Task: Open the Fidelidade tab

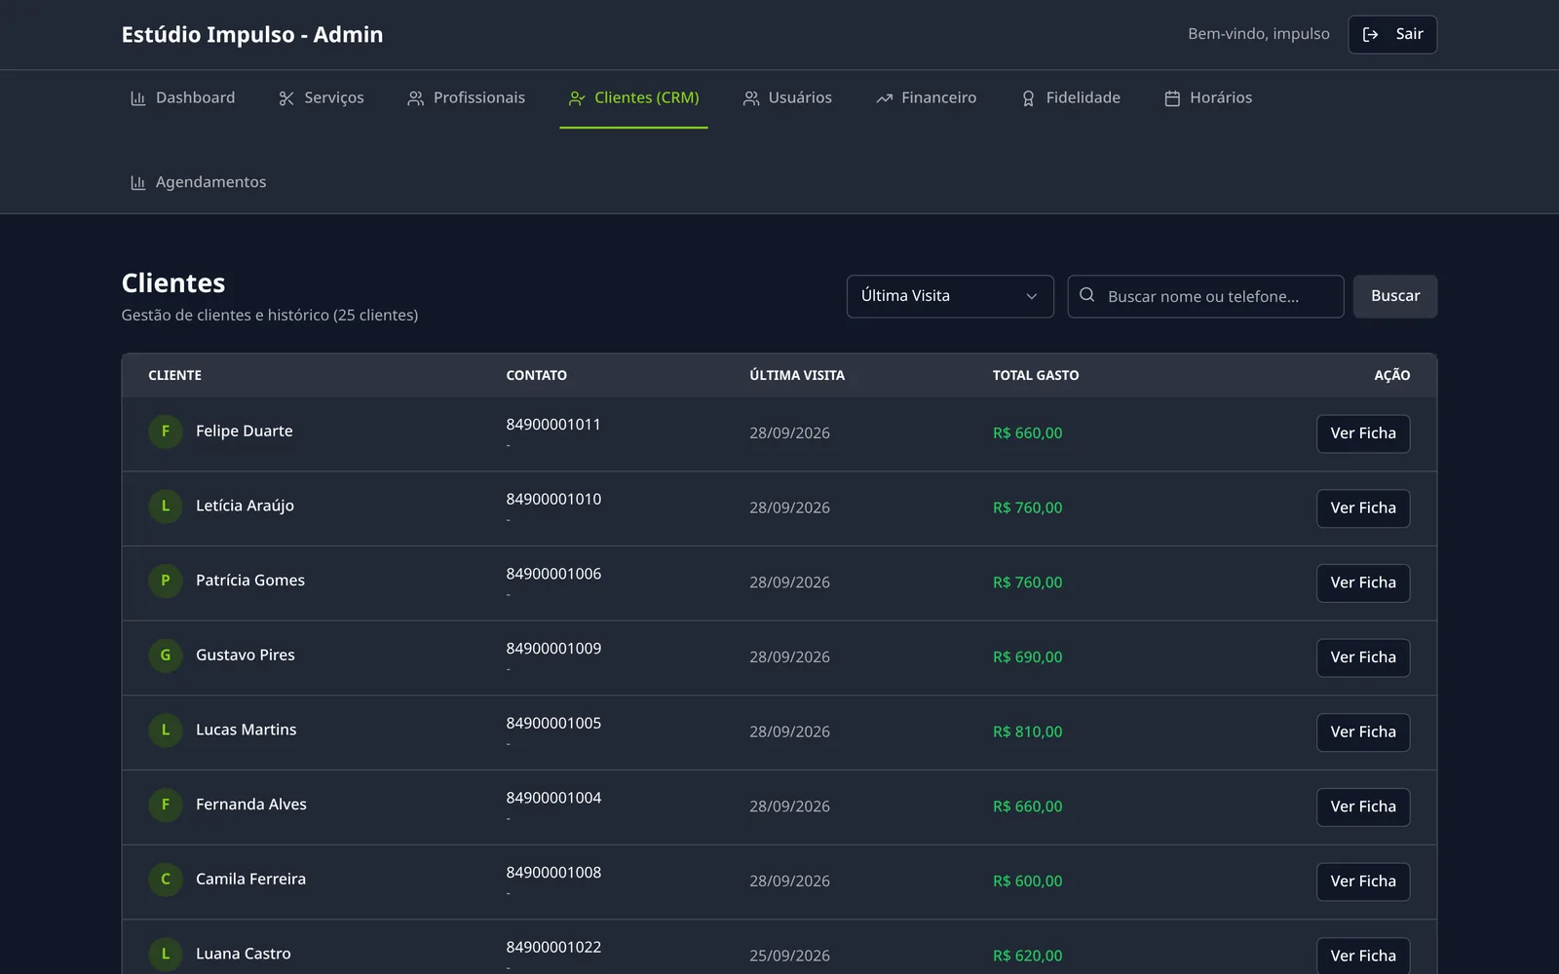Action: (1070, 98)
